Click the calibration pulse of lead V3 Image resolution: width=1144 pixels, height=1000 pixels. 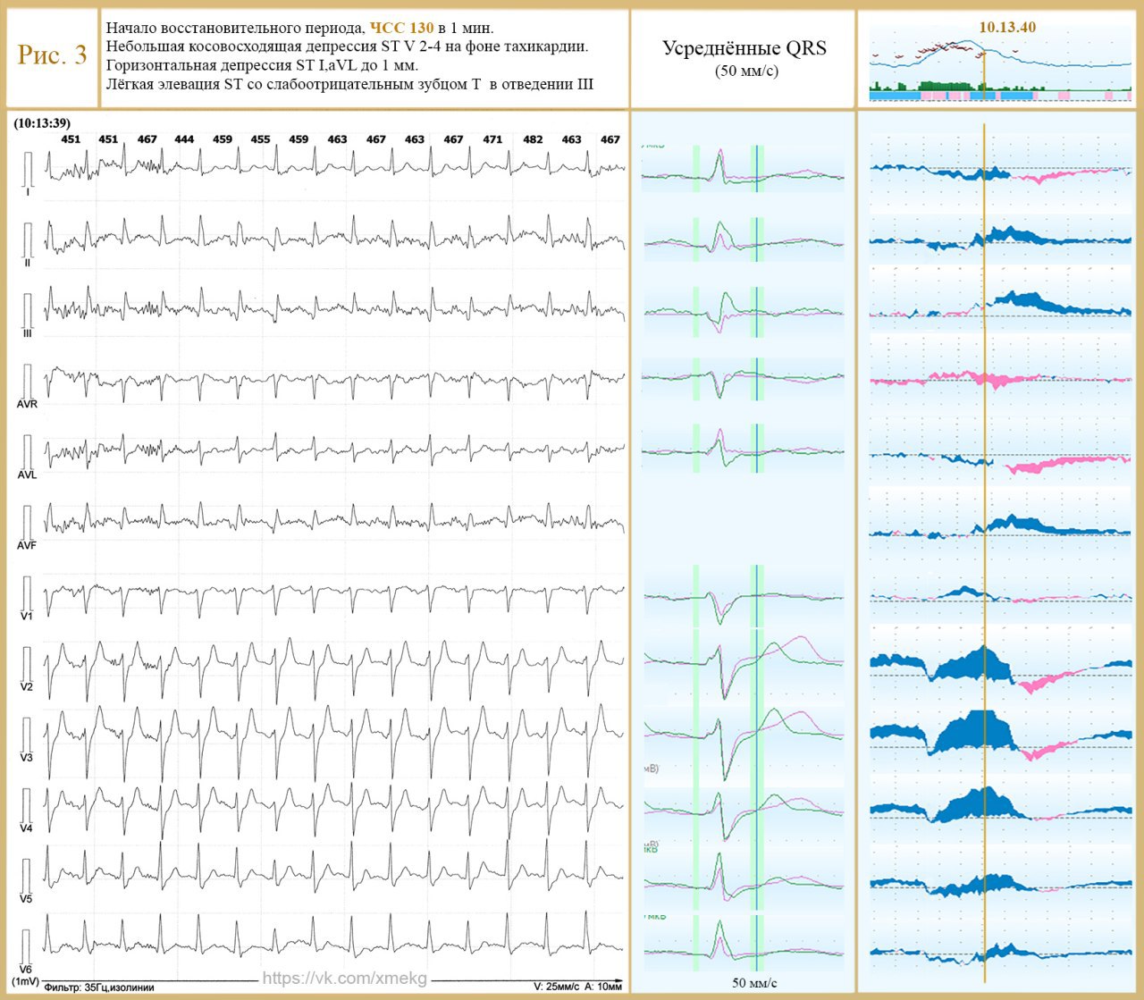tap(28, 733)
